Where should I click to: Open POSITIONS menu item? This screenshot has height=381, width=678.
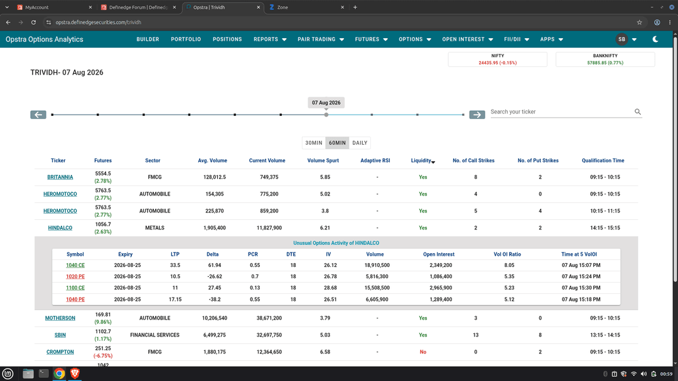227,39
